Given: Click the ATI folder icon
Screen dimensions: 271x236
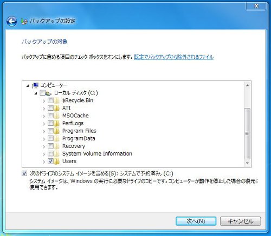Looking at the screenshot, I should [x=56, y=108].
